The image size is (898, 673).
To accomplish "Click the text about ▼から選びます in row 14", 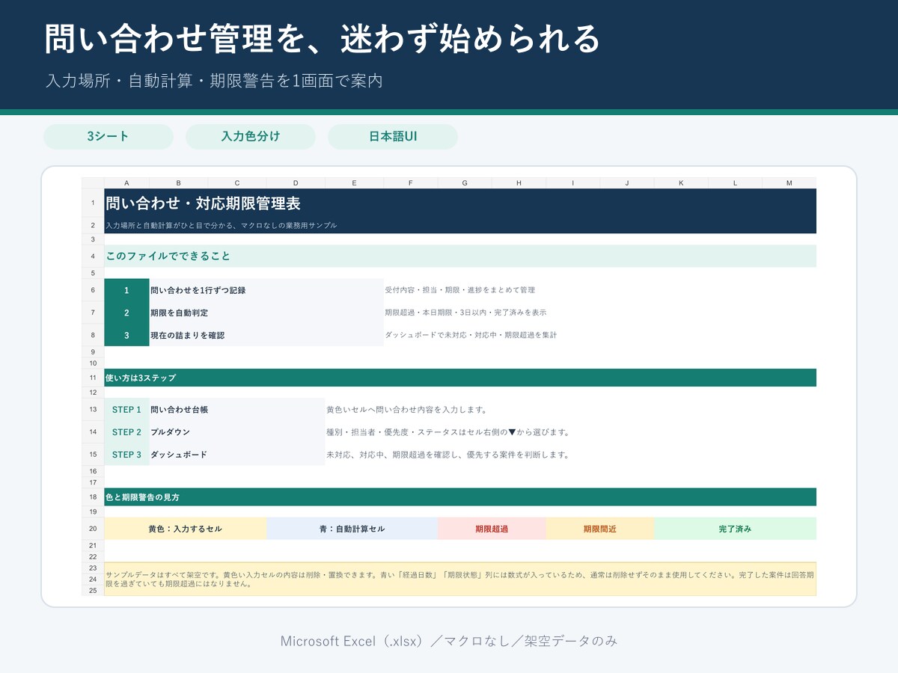I will pyautogui.click(x=448, y=432).
